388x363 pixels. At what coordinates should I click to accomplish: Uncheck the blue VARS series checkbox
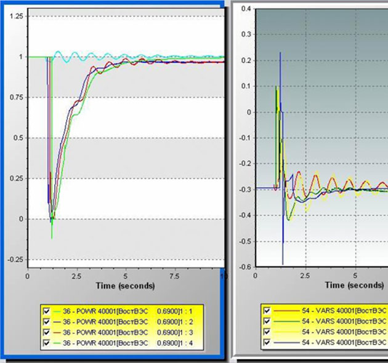click(x=267, y=341)
